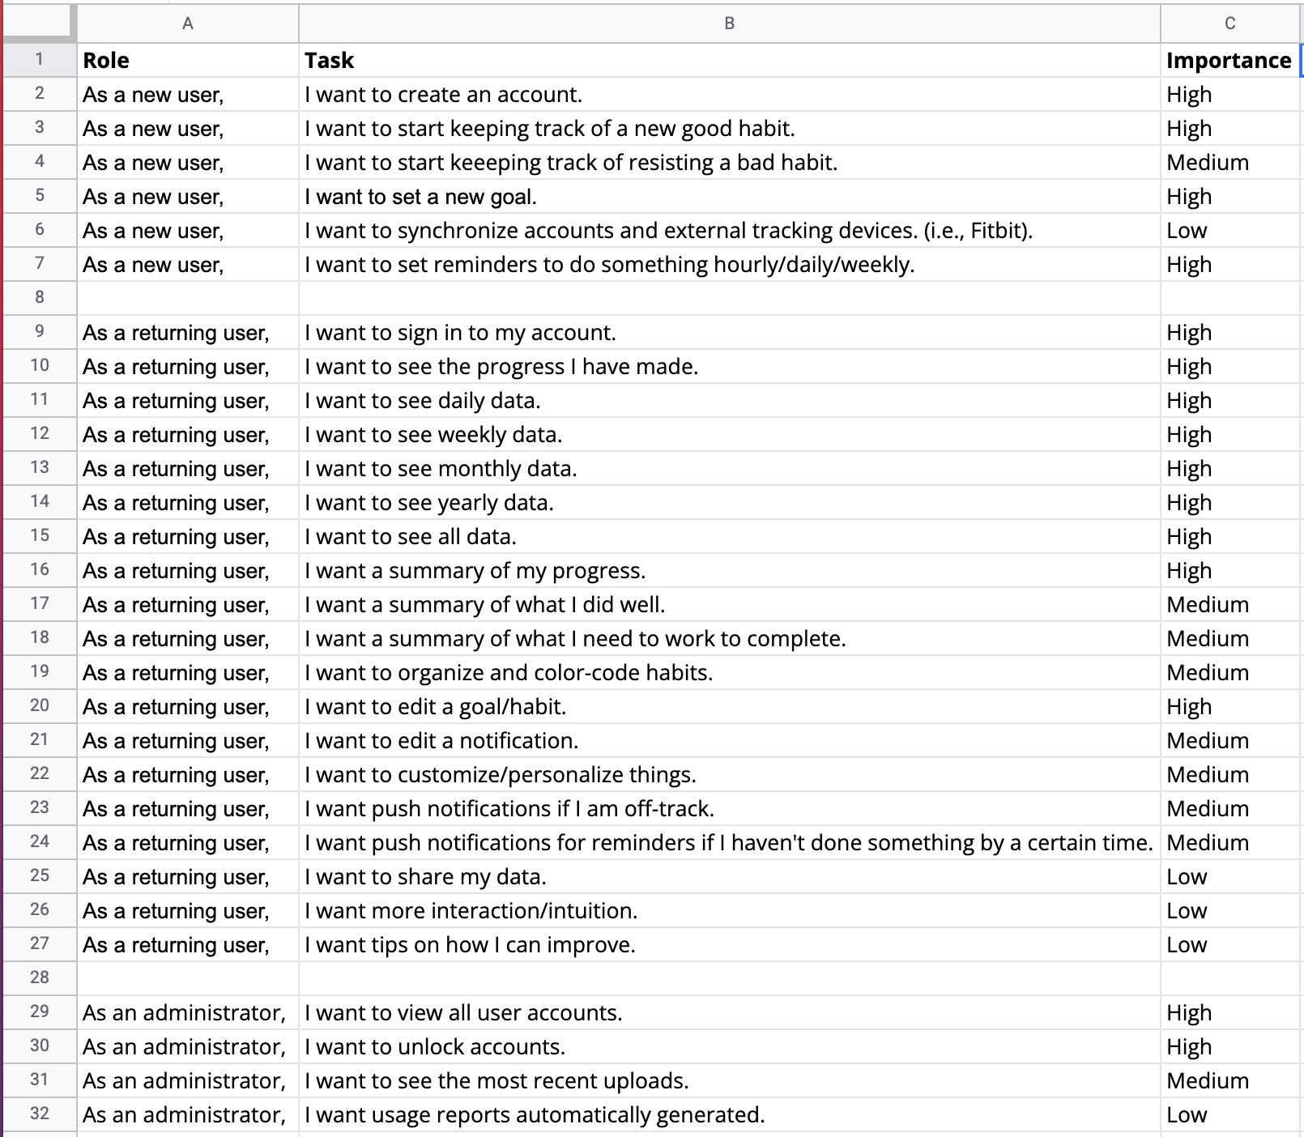Click row number 28 empty row
This screenshot has width=1304, height=1137.
tap(39, 978)
